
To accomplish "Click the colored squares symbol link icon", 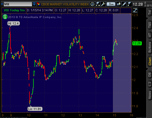I will tap(38, 4).
